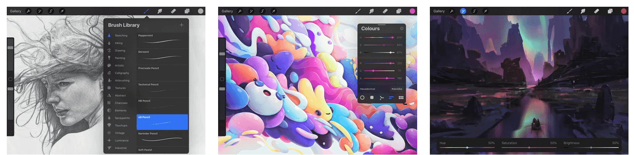Tap the blue Brush tool in left screenshot
This screenshot has height=155, width=634.
pyautogui.click(x=146, y=11)
